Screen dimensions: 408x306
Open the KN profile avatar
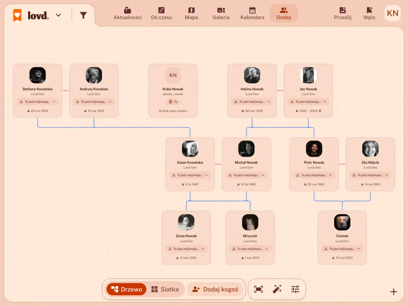[392, 13]
